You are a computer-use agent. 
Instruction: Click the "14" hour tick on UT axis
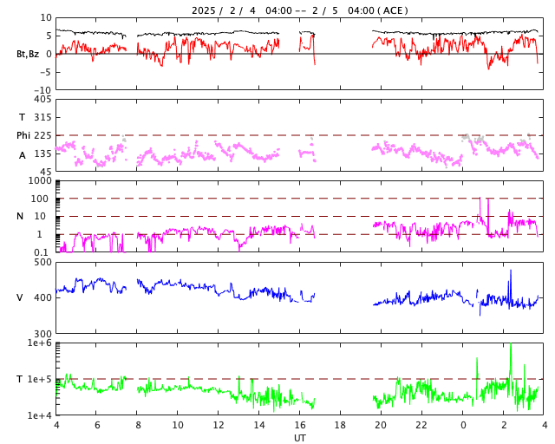pos(259,425)
